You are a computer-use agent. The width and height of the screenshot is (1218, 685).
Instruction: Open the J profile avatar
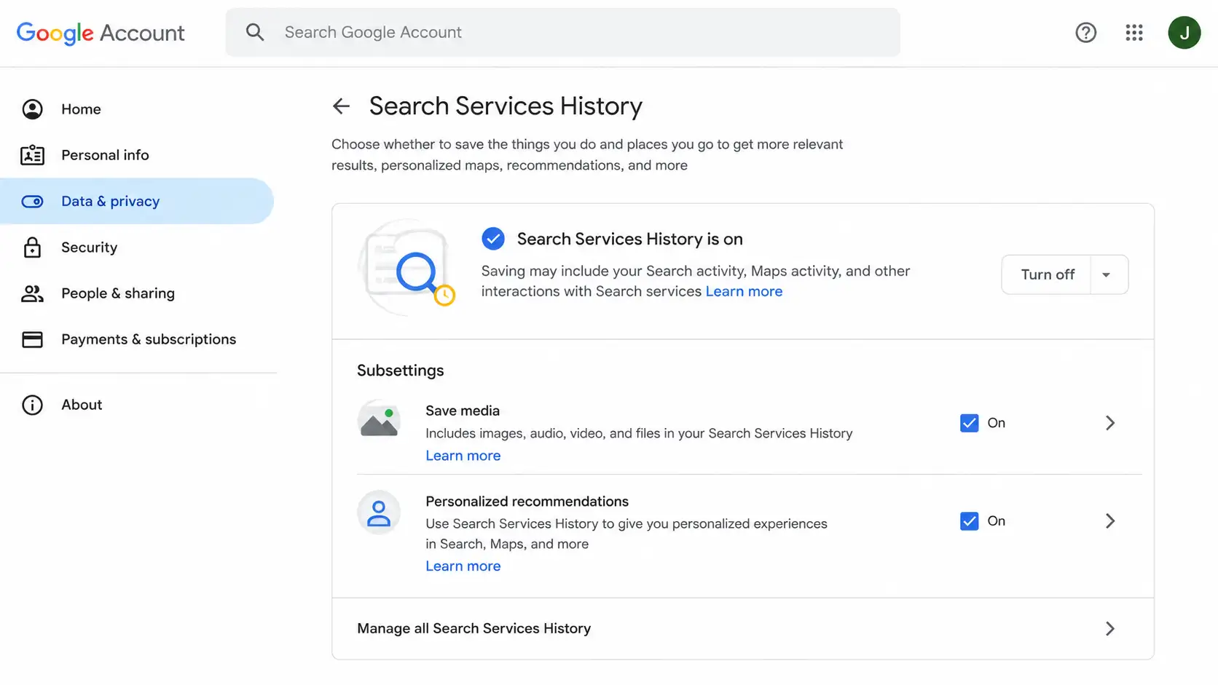[1184, 32]
